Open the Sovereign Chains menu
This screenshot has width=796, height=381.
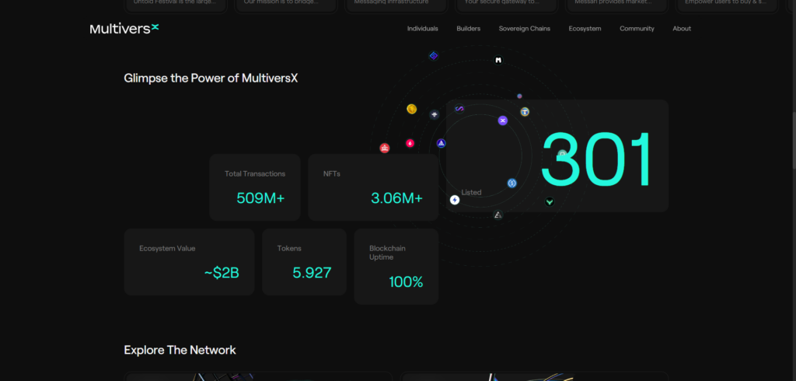pos(525,29)
